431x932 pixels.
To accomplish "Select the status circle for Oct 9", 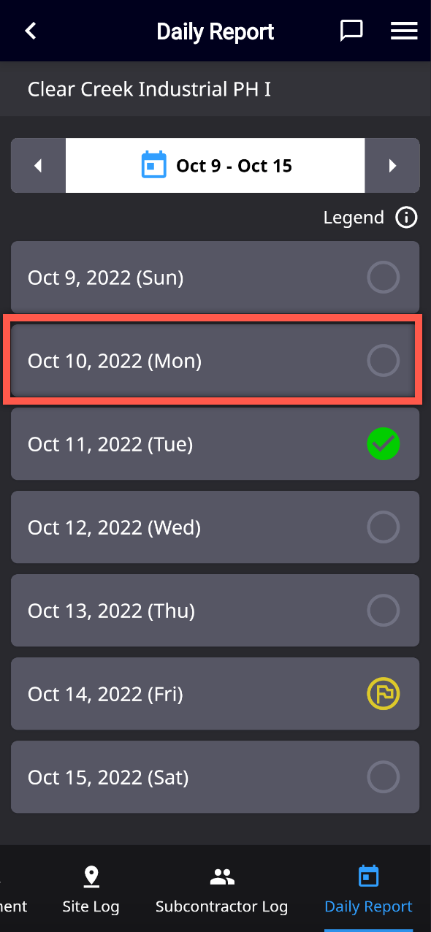I will (x=383, y=278).
